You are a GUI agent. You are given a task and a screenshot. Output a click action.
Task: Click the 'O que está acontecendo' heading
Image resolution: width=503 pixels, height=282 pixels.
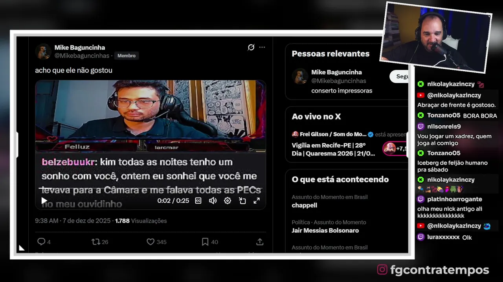tap(340, 179)
